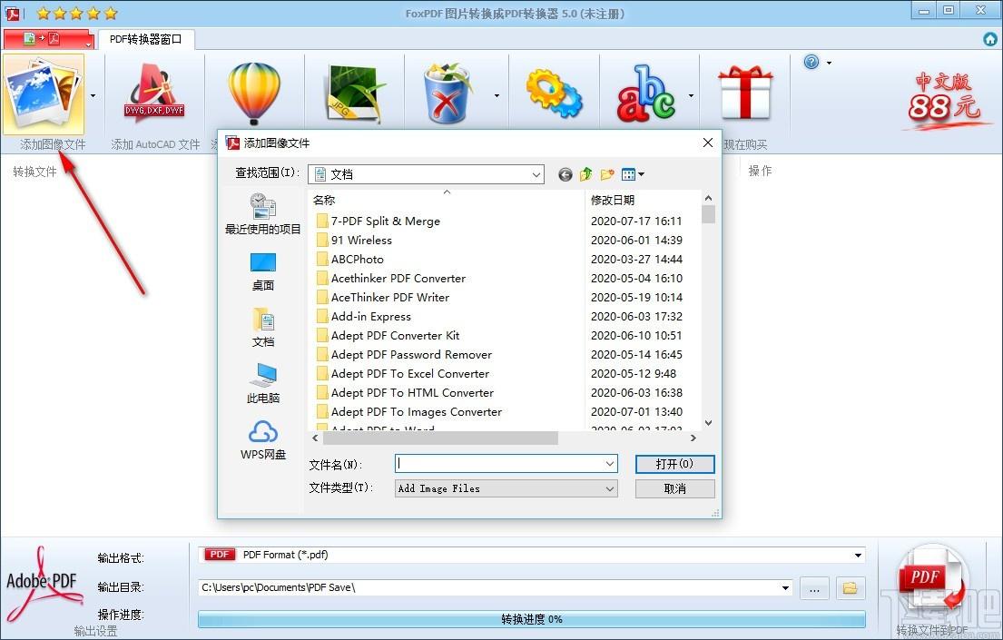This screenshot has height=640, width=1003.
Task: Click the recycle bin delete icon
Action: click(447, 94)
